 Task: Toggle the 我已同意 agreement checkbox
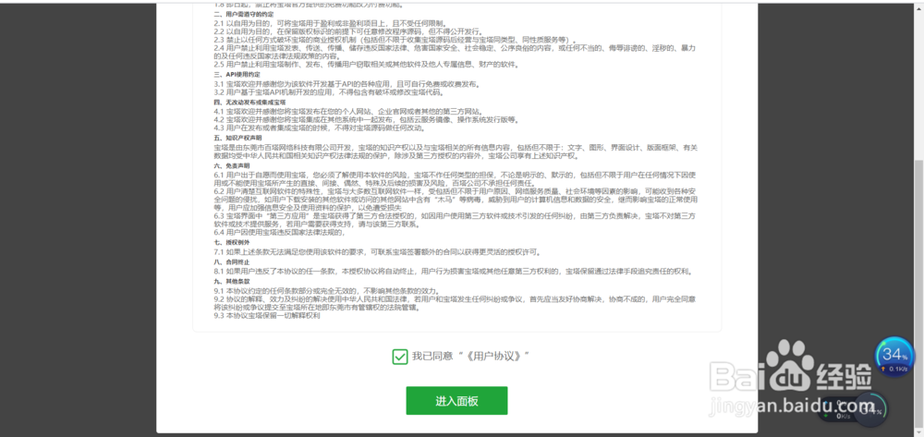click(400, 357)
